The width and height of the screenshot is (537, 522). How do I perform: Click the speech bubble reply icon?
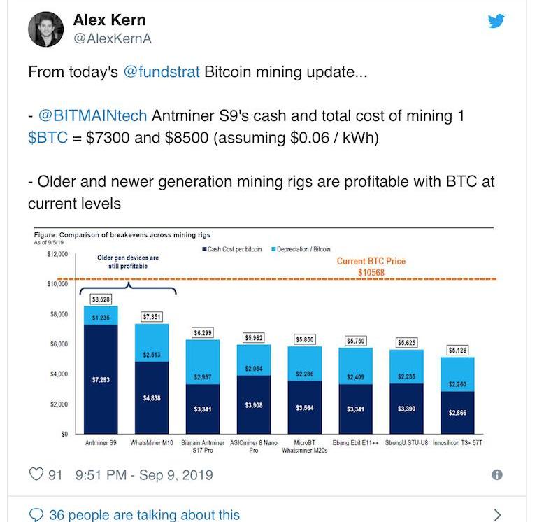pos(36,515)
